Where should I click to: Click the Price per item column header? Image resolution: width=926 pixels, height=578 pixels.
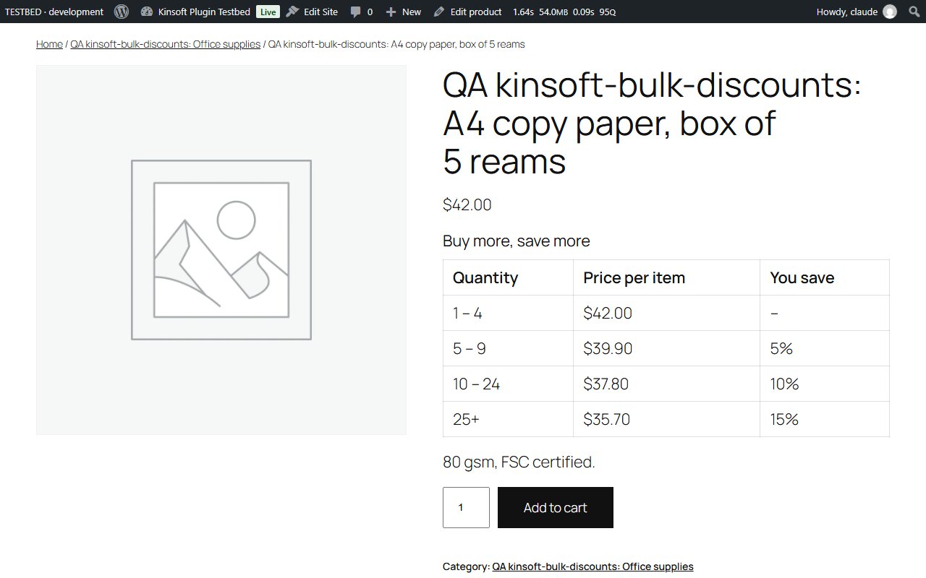point(666,277)
